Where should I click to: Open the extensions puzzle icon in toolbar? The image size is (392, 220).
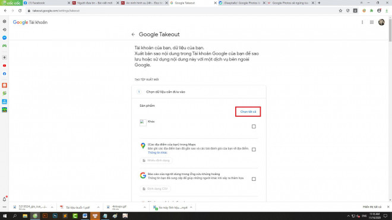pos(371,11)
